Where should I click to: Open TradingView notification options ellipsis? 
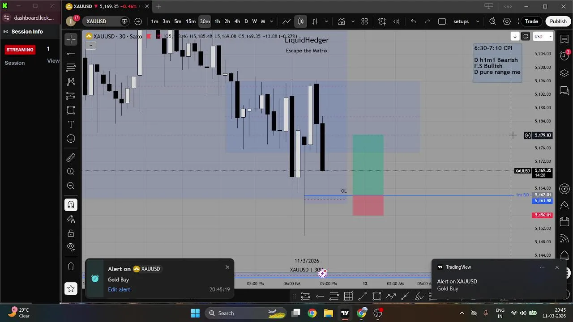542,267
